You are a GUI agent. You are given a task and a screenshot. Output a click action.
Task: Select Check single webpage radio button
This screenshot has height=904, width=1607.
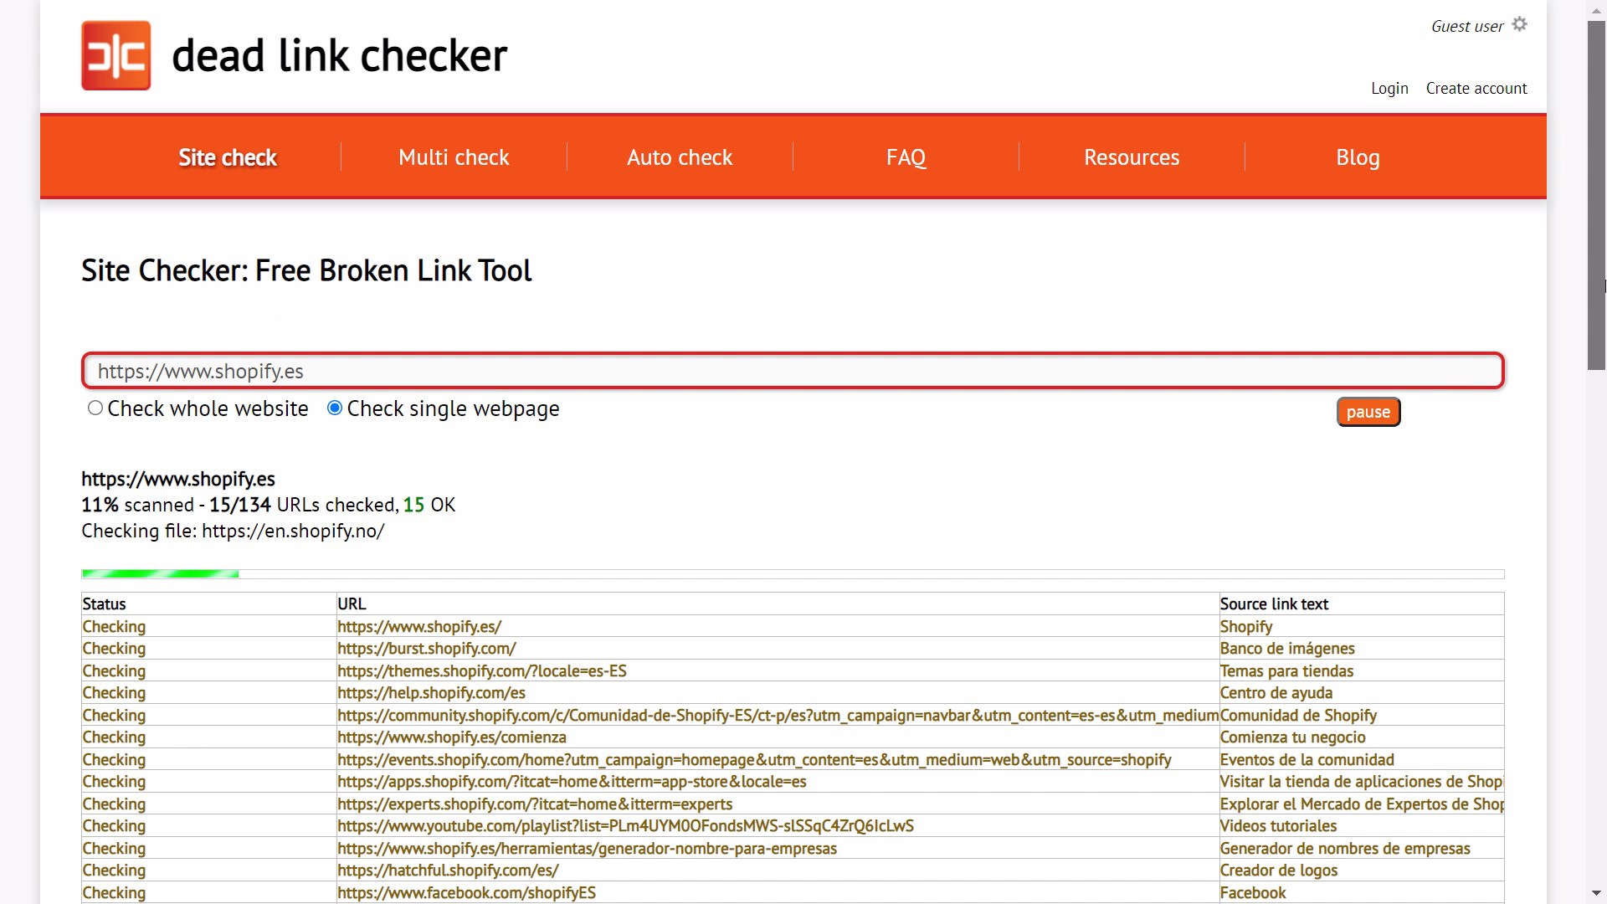pyautogui.click(x=335, y=408)
